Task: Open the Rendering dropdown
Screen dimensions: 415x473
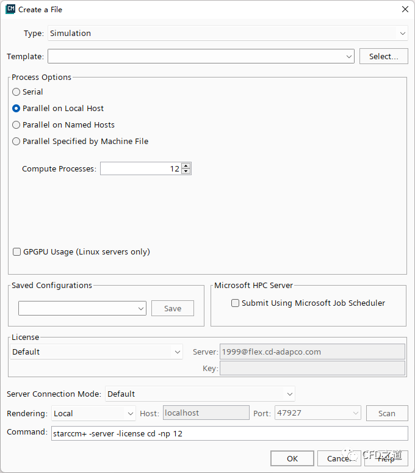Action: coord(93,414)
